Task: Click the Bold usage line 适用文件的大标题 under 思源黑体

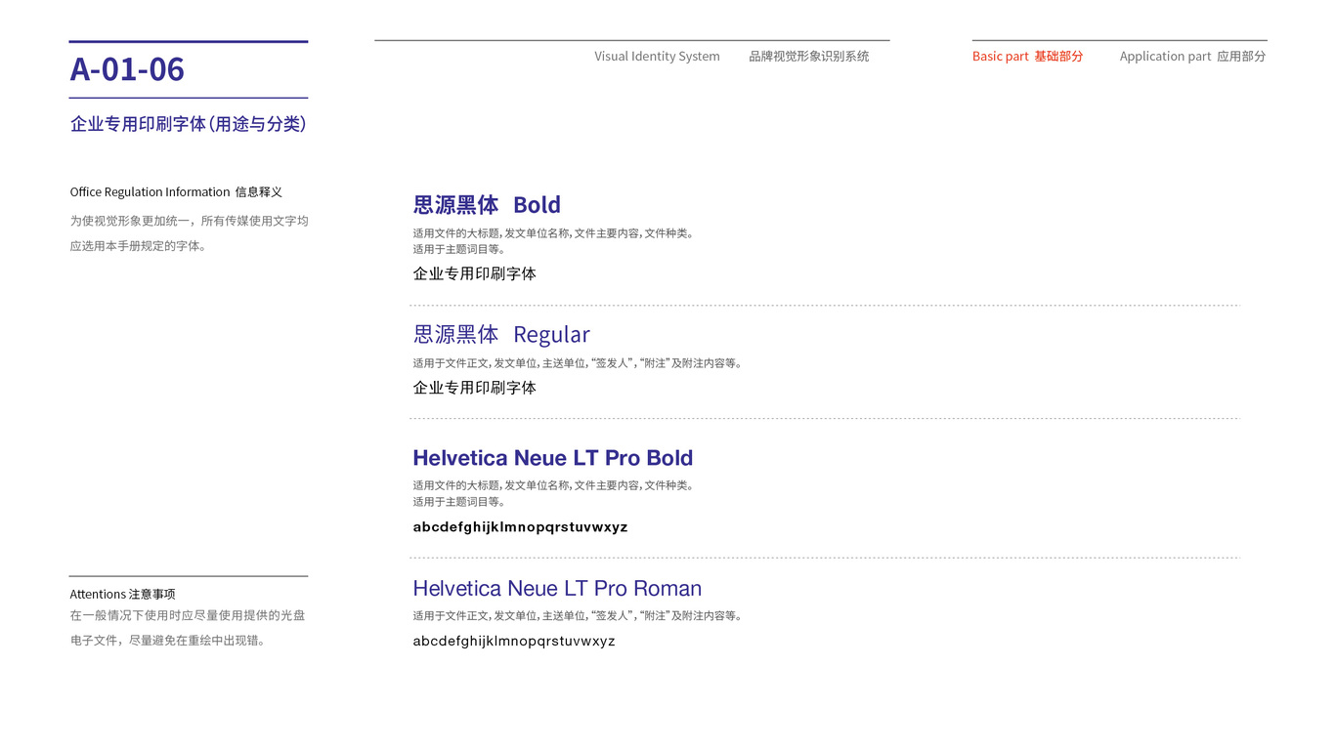Action: 553,233
